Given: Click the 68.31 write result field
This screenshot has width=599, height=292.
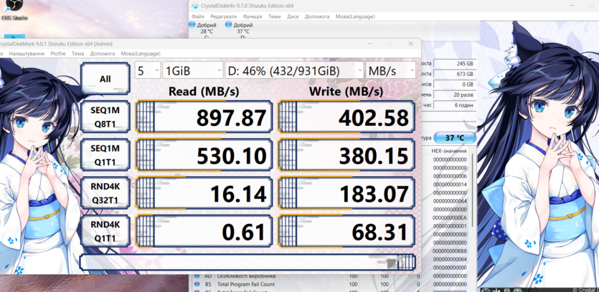Looking at the screenshot, I should [x=346, y=231].
